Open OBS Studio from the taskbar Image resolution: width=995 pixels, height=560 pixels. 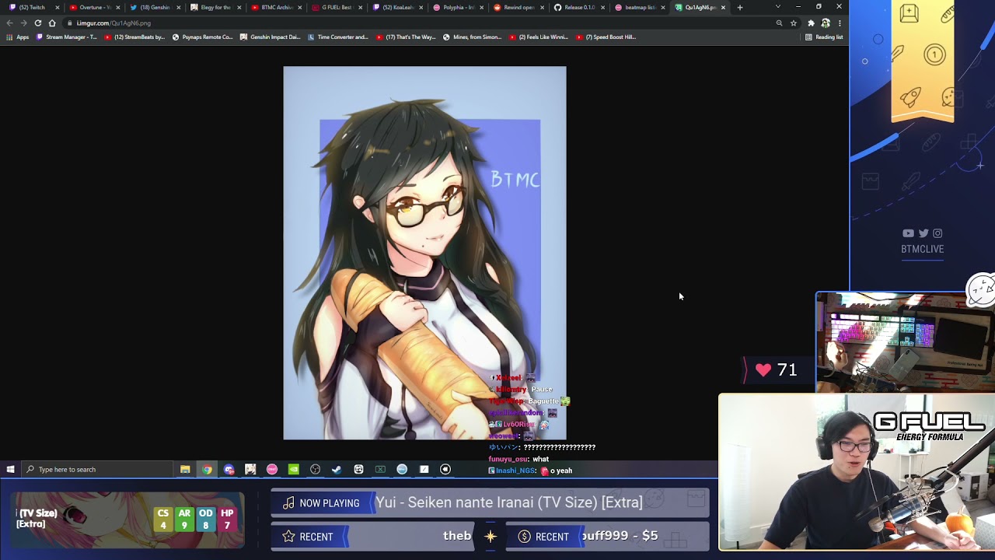coord(315,470)
